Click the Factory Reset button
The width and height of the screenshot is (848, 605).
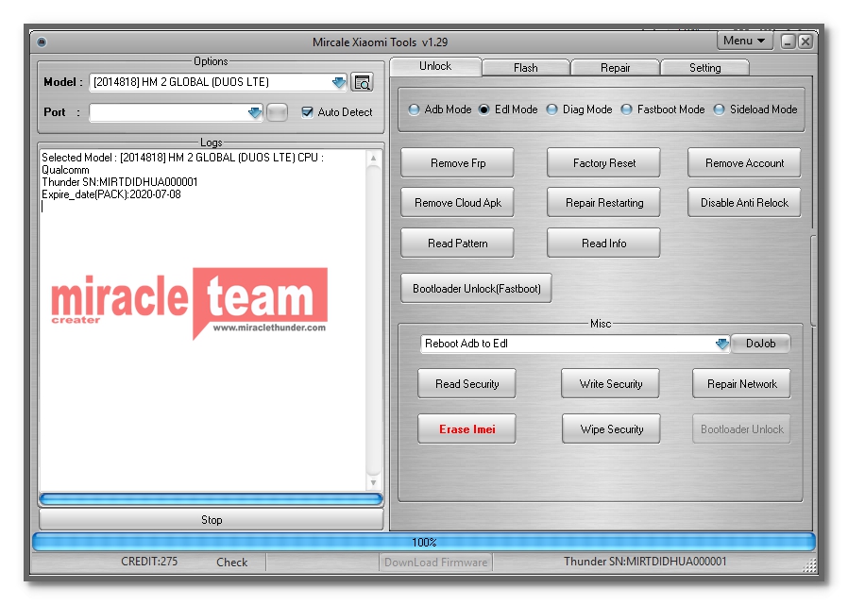[x=604, y=162]
